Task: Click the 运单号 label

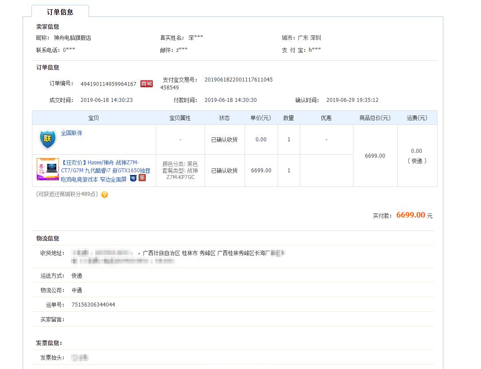Action: tap(55, 305)
